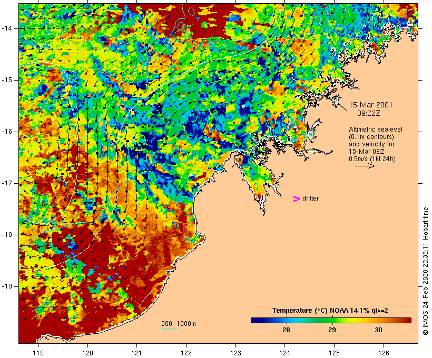Image resolution: width=432 pixels, height=358 pixels.
Task: Click latitude label -19 on left axis
Action: pyautogui.click(x=7, y=286)
